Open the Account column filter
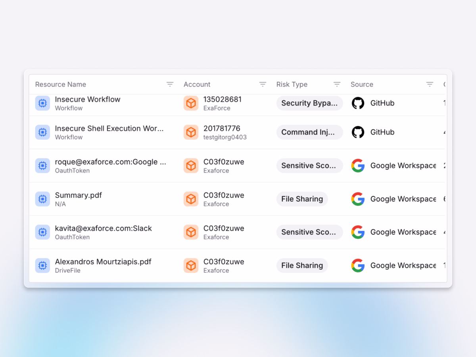The image size is (476, 357). [x=263, y=84]
